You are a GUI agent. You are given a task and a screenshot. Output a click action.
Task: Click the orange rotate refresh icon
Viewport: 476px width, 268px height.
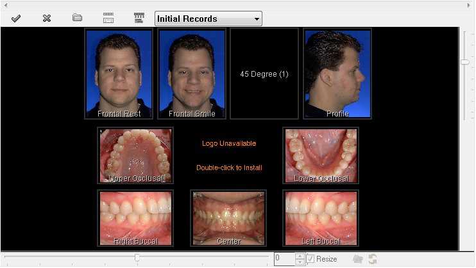pos(373,259)
